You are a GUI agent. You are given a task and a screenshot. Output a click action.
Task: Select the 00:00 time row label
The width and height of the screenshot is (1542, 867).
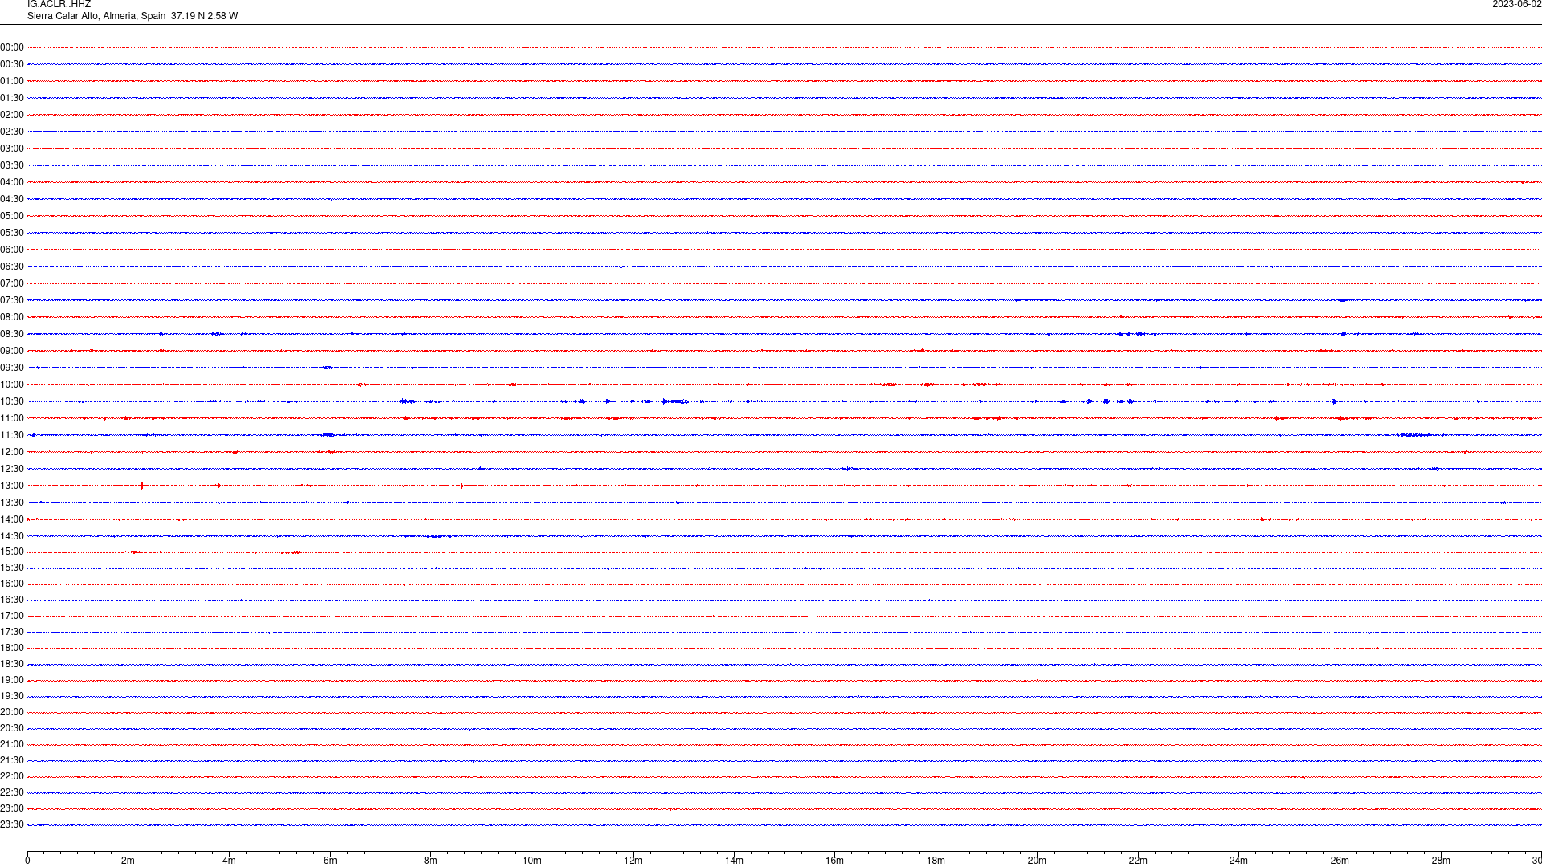[12, 47]
